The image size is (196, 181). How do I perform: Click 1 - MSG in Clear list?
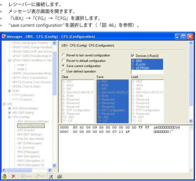pyautogui.click(x=78, y=85)
